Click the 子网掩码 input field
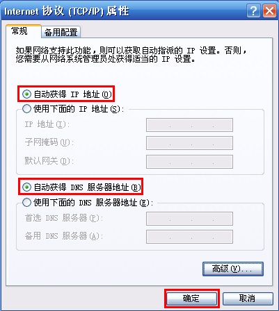Image resolution: width=279 pixels, height=311 pixels. 189,143
